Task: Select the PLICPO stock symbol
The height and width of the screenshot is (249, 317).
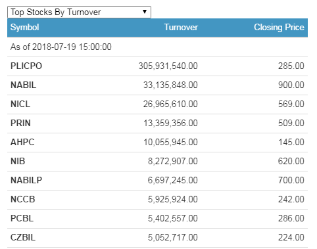Action: (x=26, y=66)
